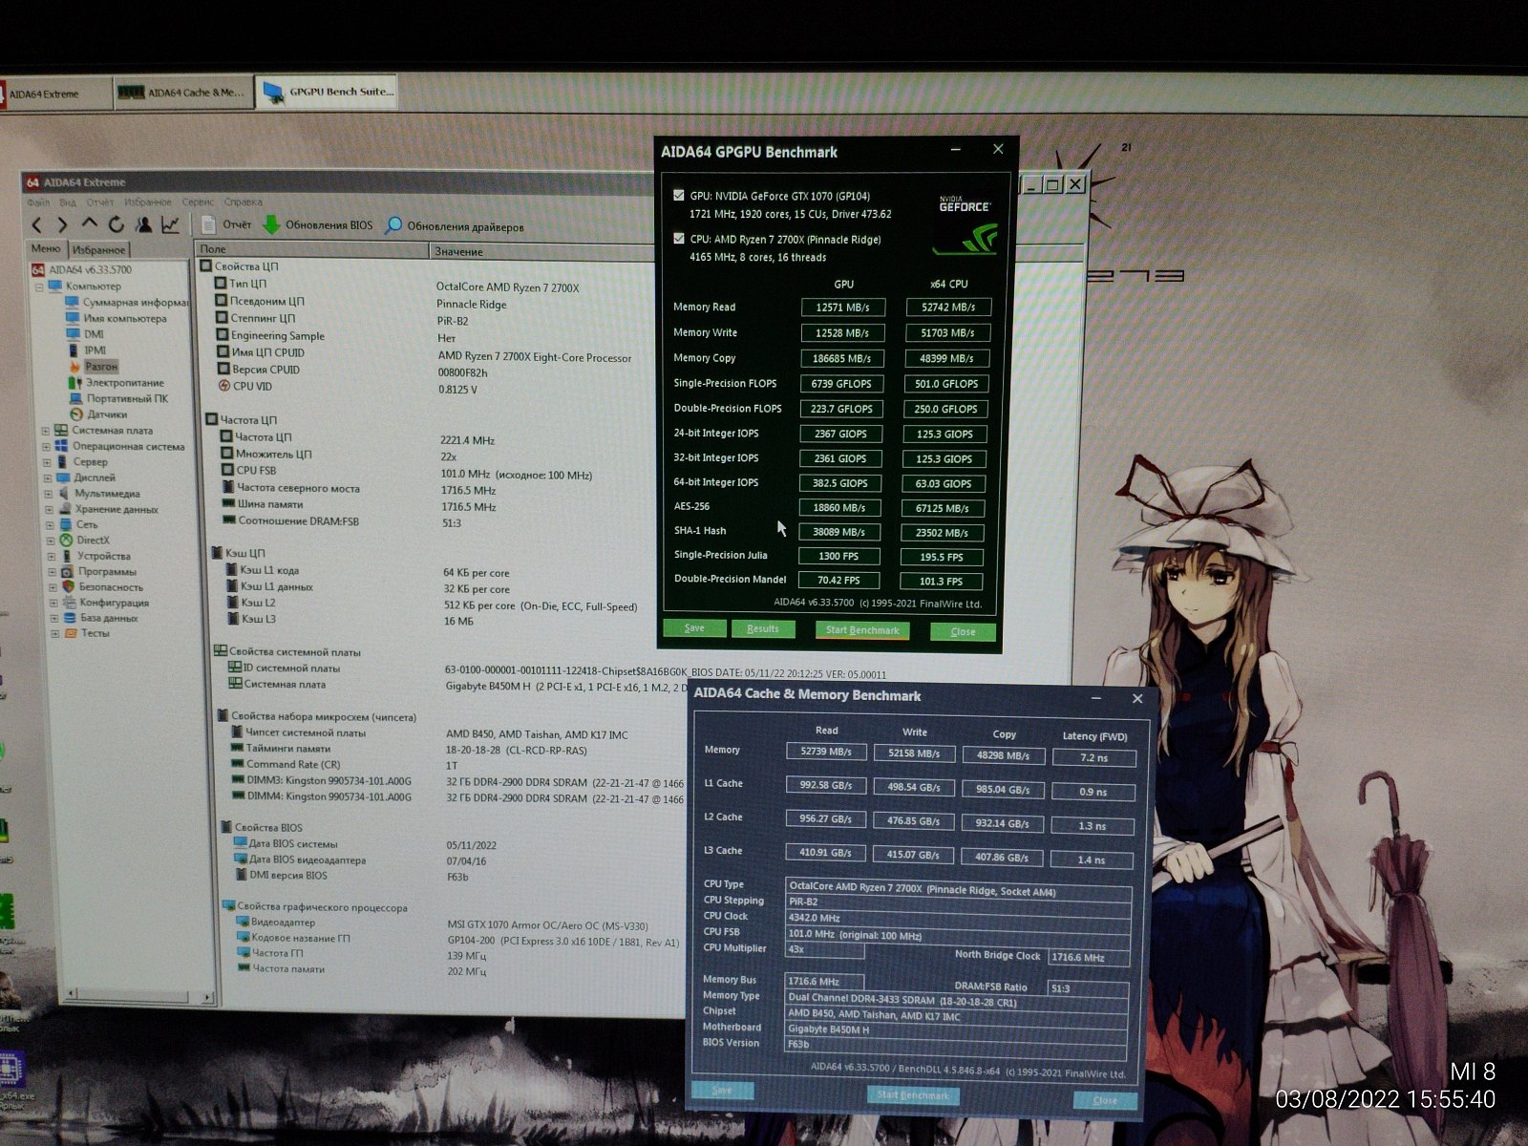The image size is (1528, 1146).
Task: Click Save in Cache & Memory Benchmark window
Action: [722, 1091]
